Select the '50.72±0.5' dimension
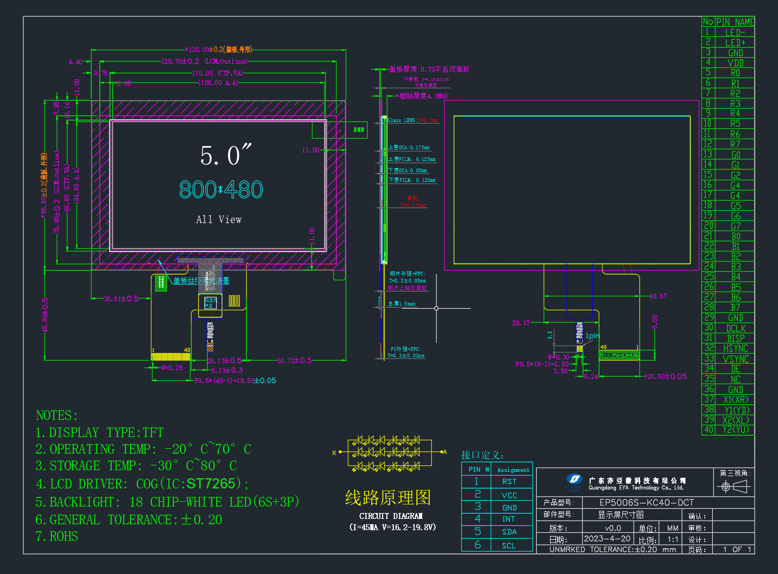The width and height of the screenshot is (778, 574). pyautogui.click(x=294, y=361)
